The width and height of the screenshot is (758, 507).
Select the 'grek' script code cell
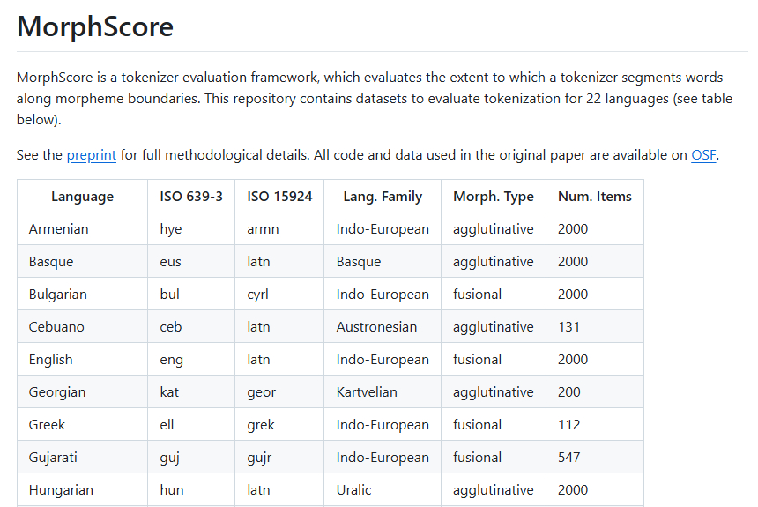click(261, 425)
